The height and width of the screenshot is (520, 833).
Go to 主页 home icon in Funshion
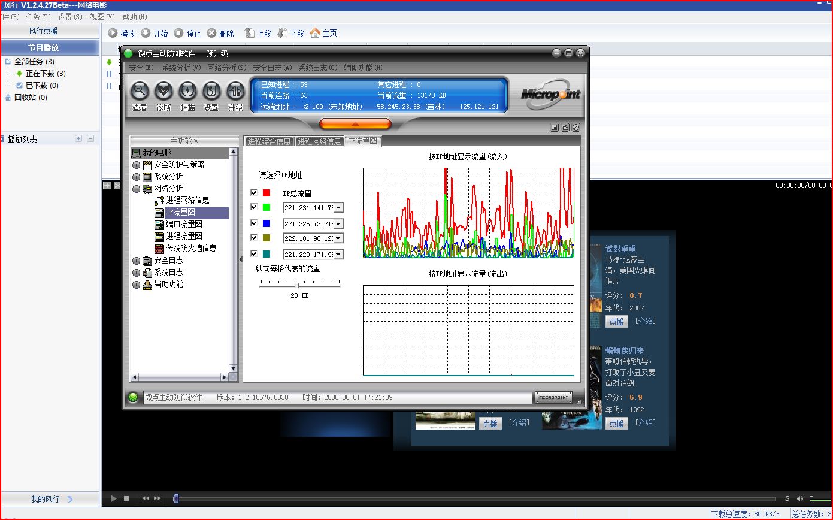315,33
